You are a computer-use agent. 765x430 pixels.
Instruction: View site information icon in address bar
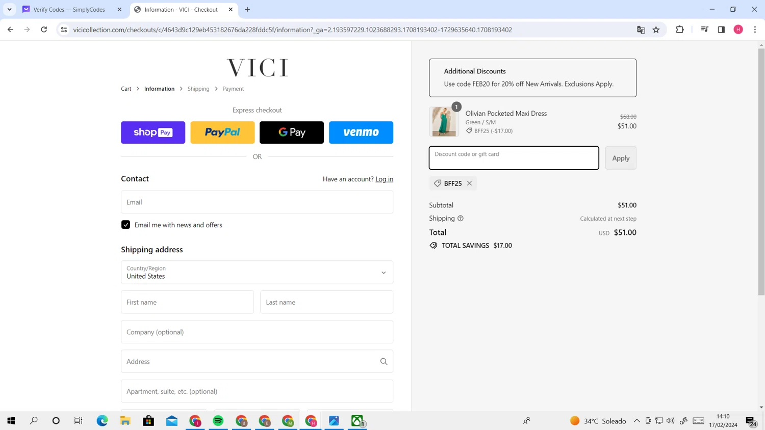pyautogui.click(x=64, y=30)
